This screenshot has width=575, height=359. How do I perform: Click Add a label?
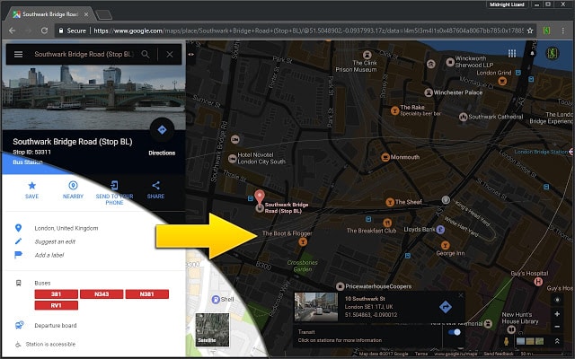[49, 255]
